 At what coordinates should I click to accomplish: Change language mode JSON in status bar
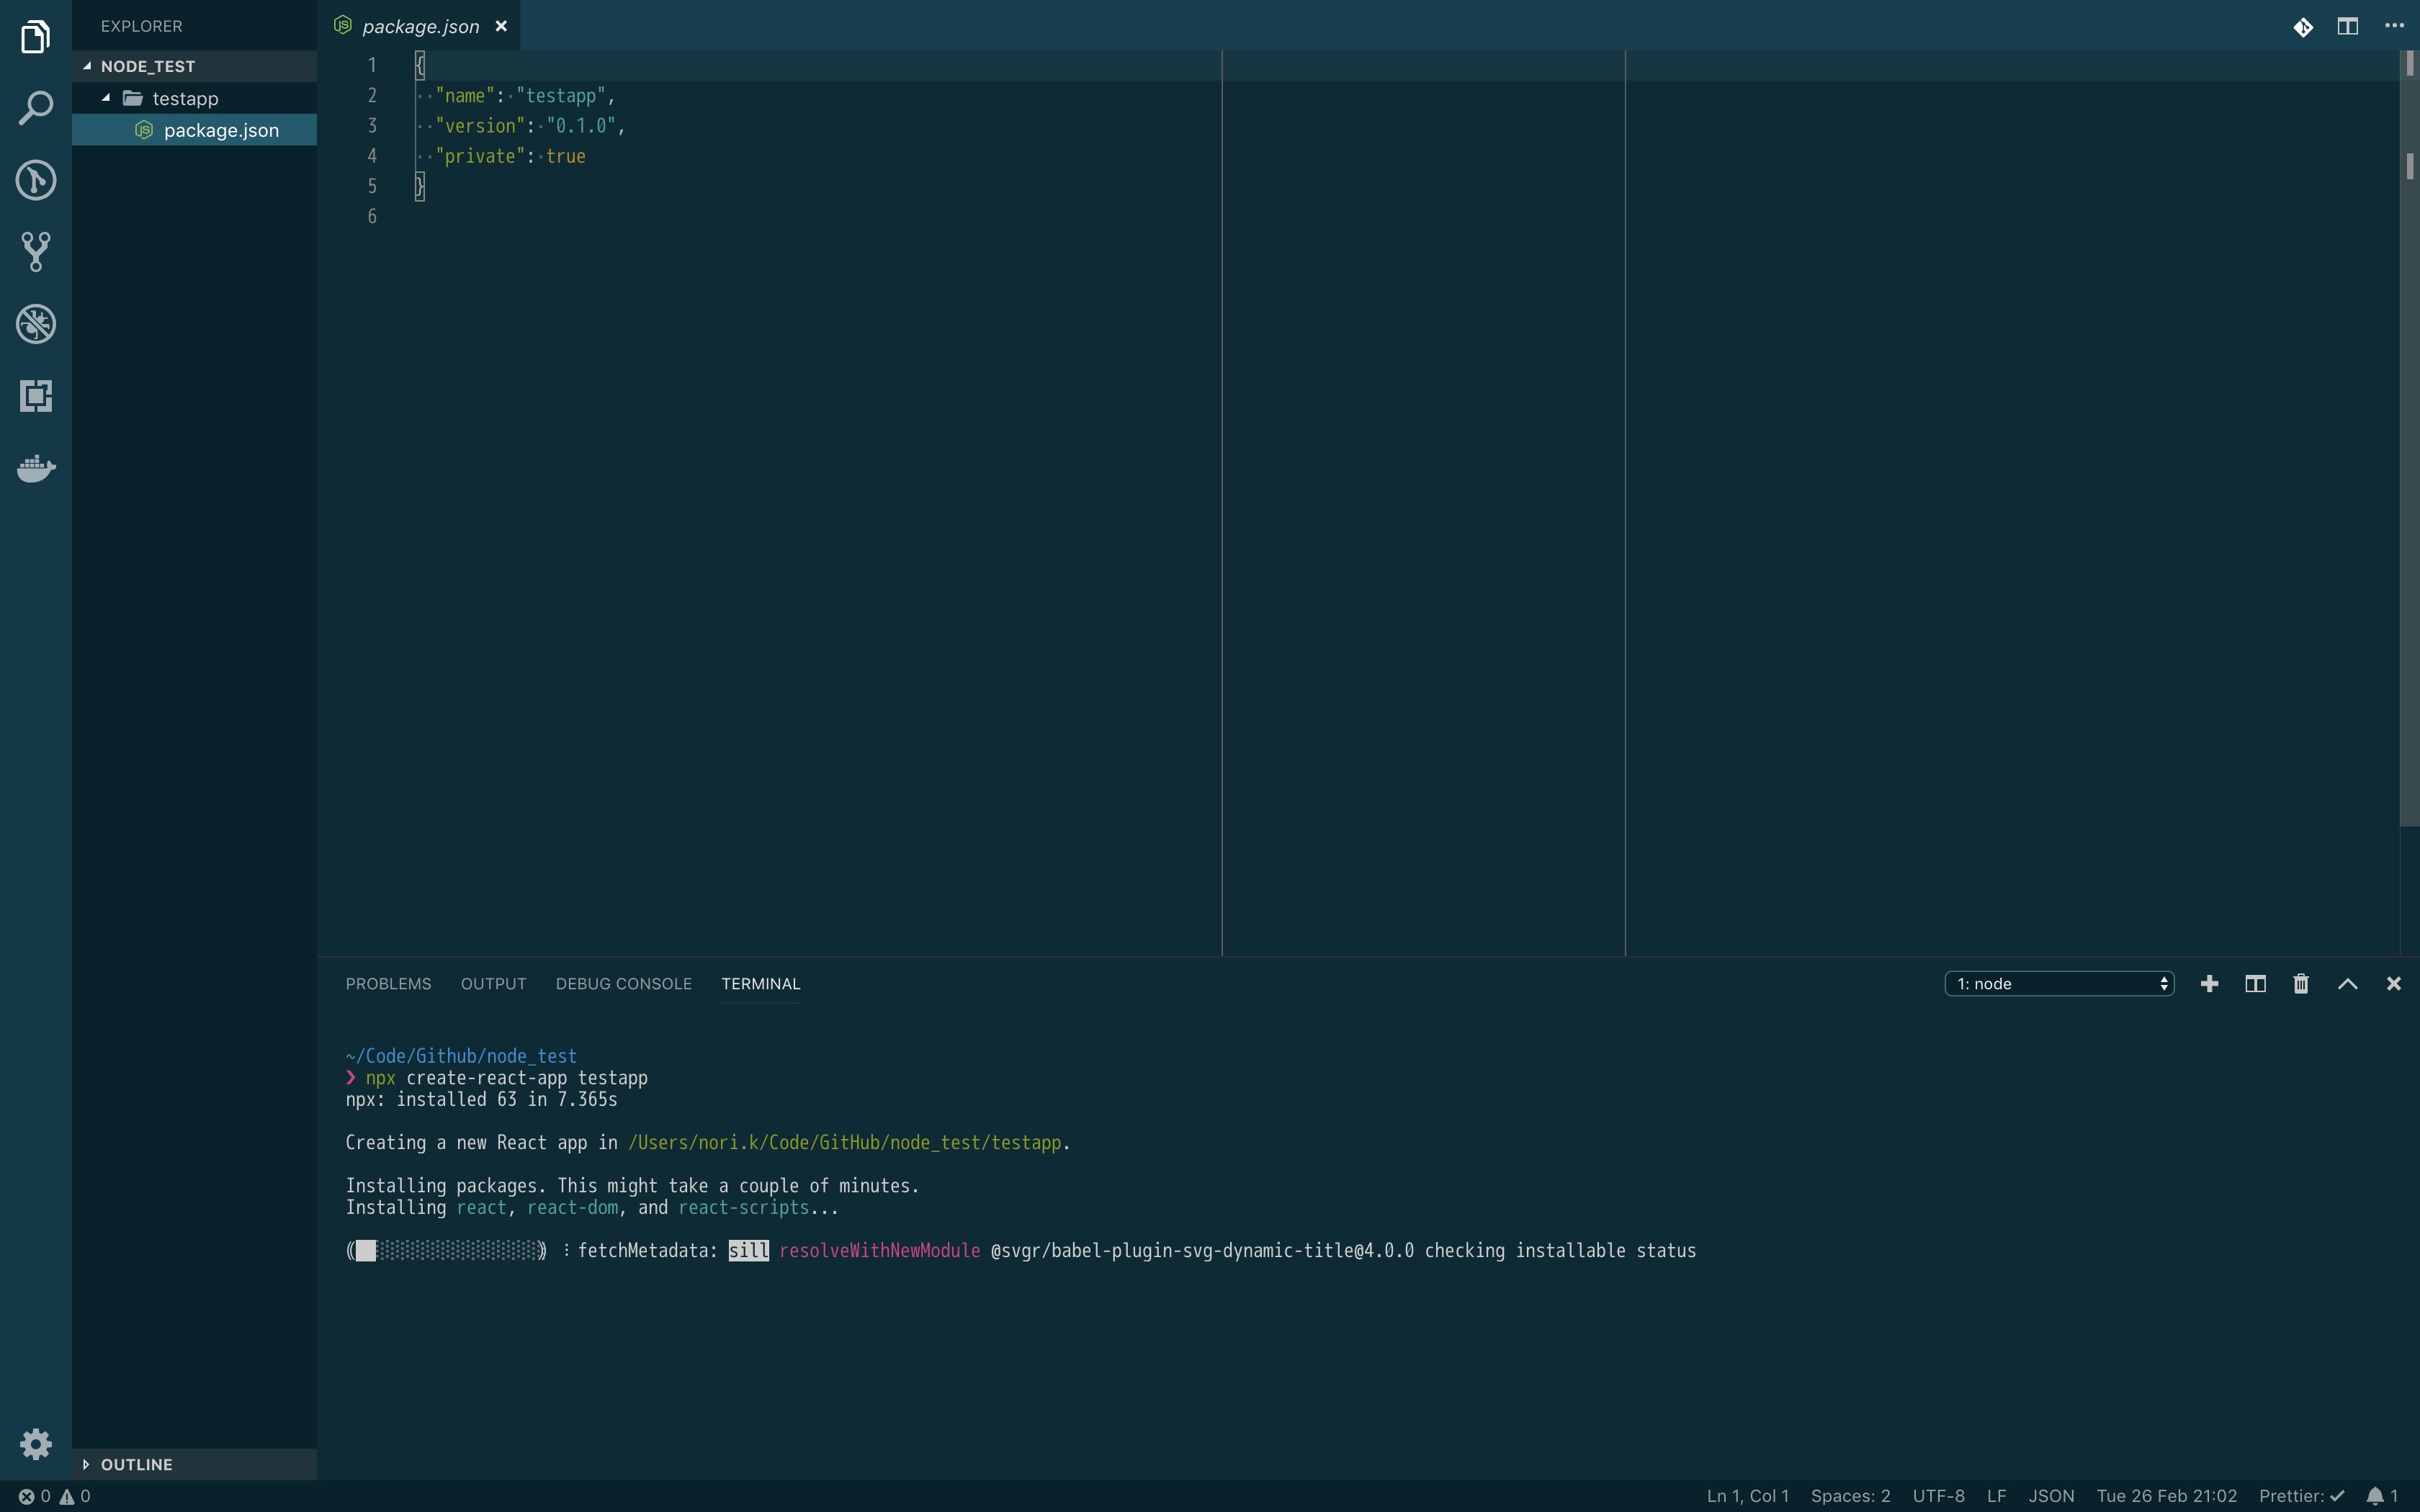(x=2051, y=1496)
